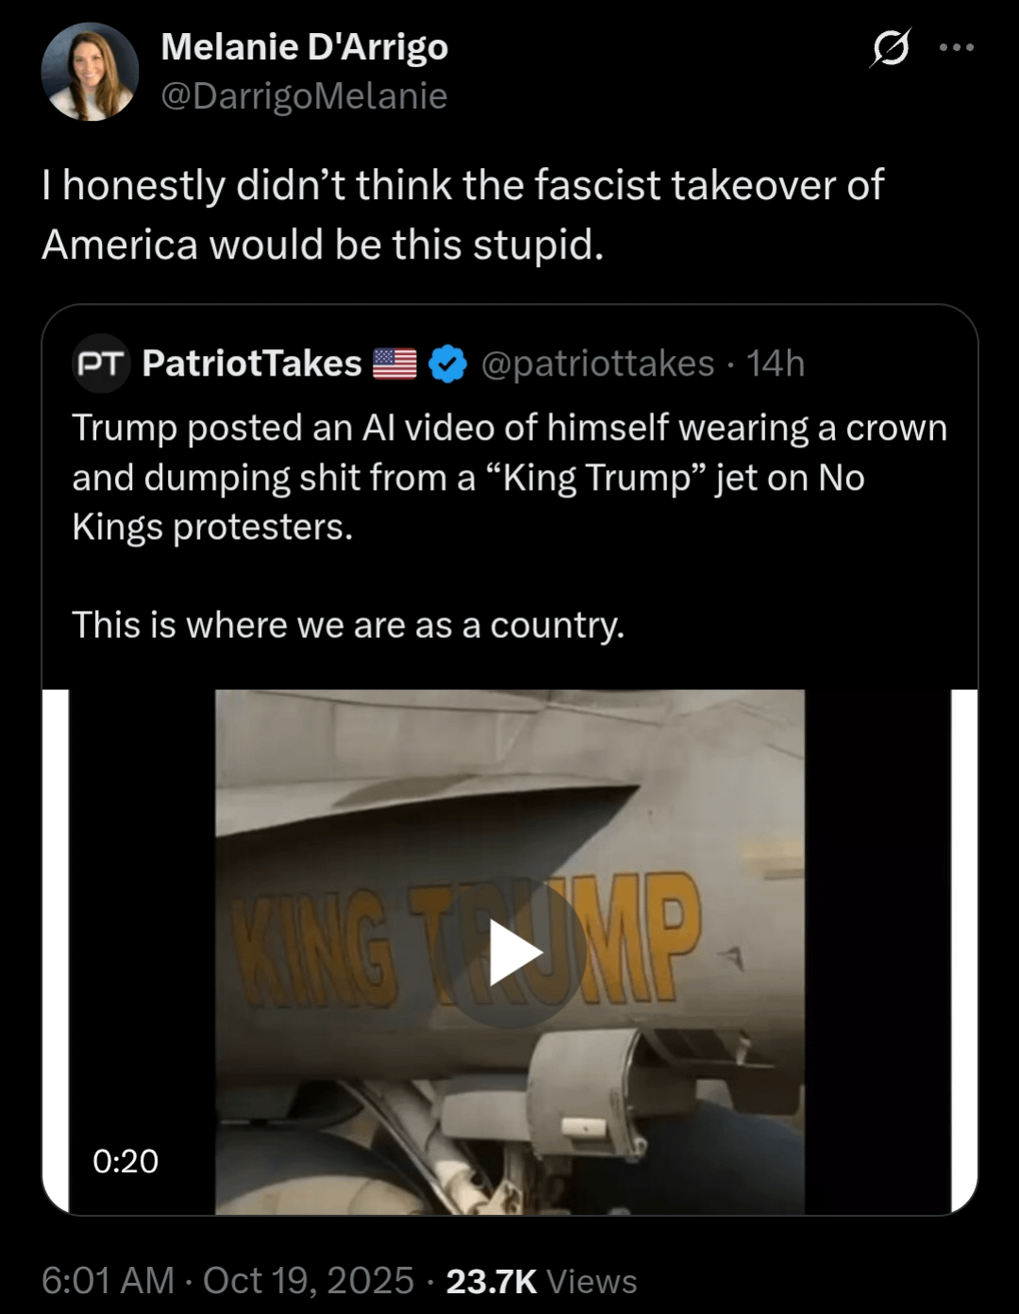Open quoted post text about Trump's AI video
This screenshot has height=1314, width=1019.
click(509, 477)
